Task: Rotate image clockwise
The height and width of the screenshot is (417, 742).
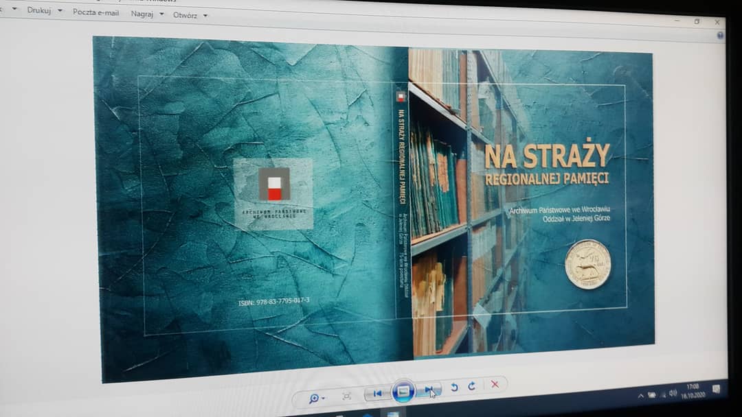Action: [472, 386]
